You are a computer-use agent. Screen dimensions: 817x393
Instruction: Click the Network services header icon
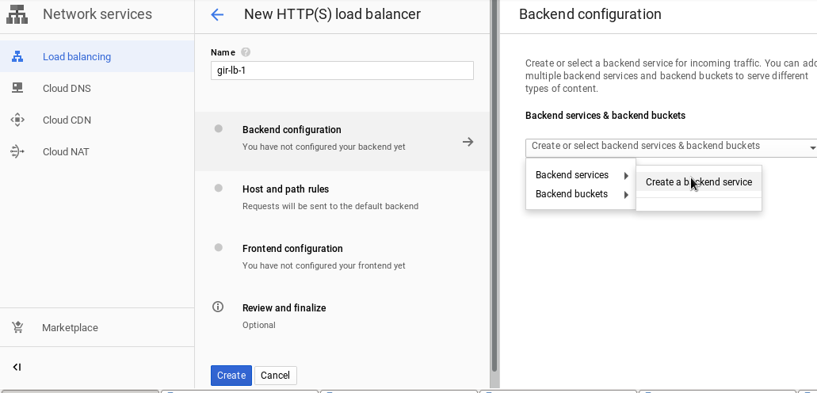(17, 14)
